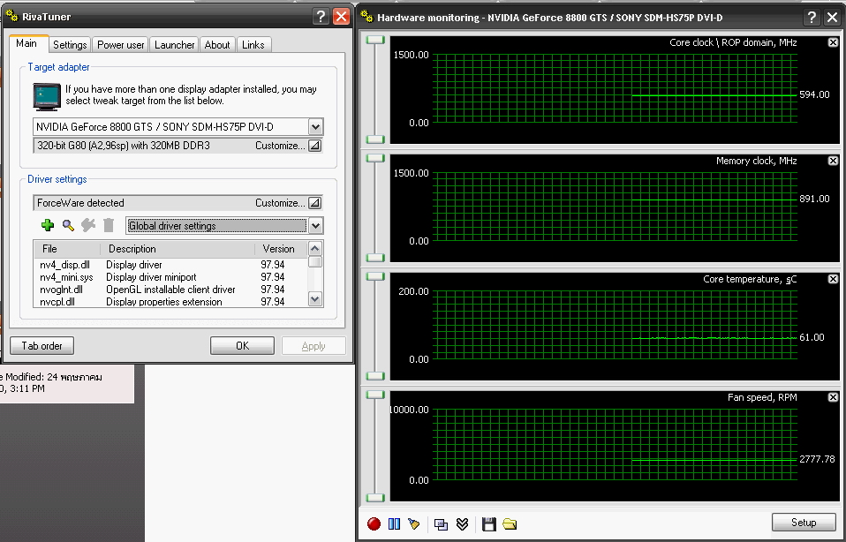Click the ForceWare detected label
Viewport: 846px width, 542px height.
tap(80, 203)
